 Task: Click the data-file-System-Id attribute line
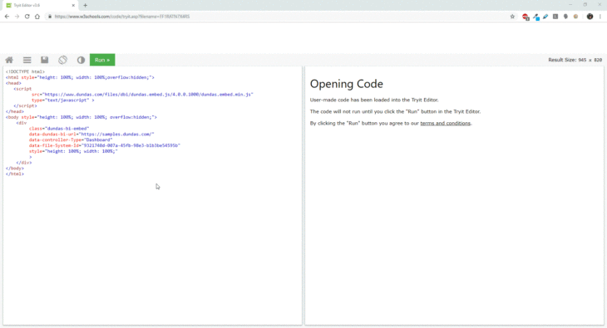coord(105,145)
